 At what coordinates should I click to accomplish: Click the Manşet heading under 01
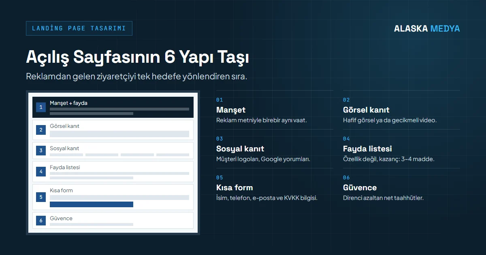(231, 110)
